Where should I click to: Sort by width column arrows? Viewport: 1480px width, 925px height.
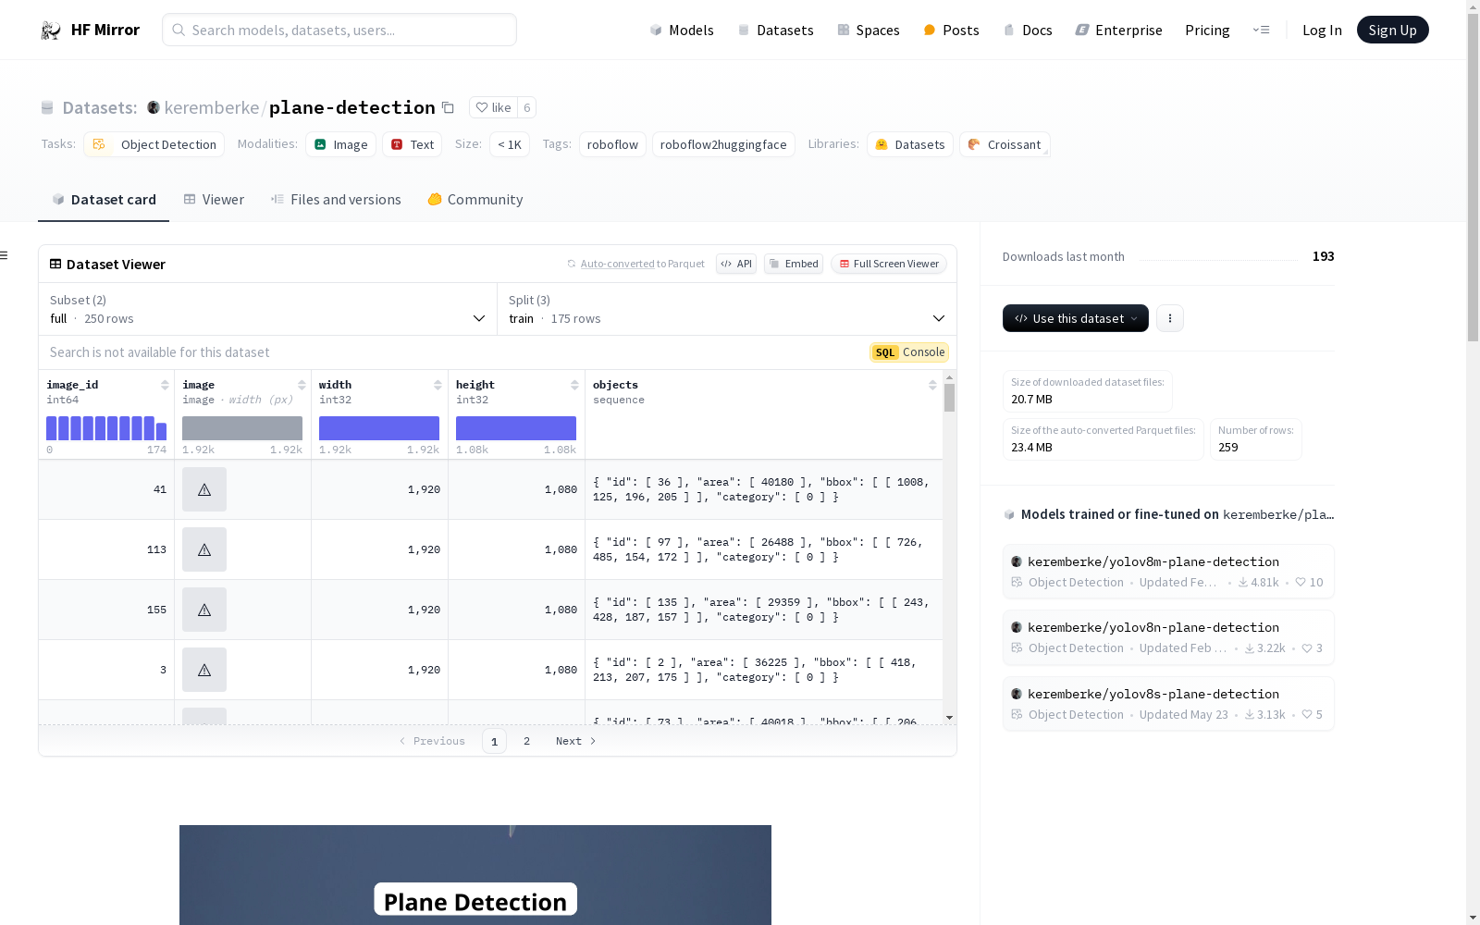438,385
